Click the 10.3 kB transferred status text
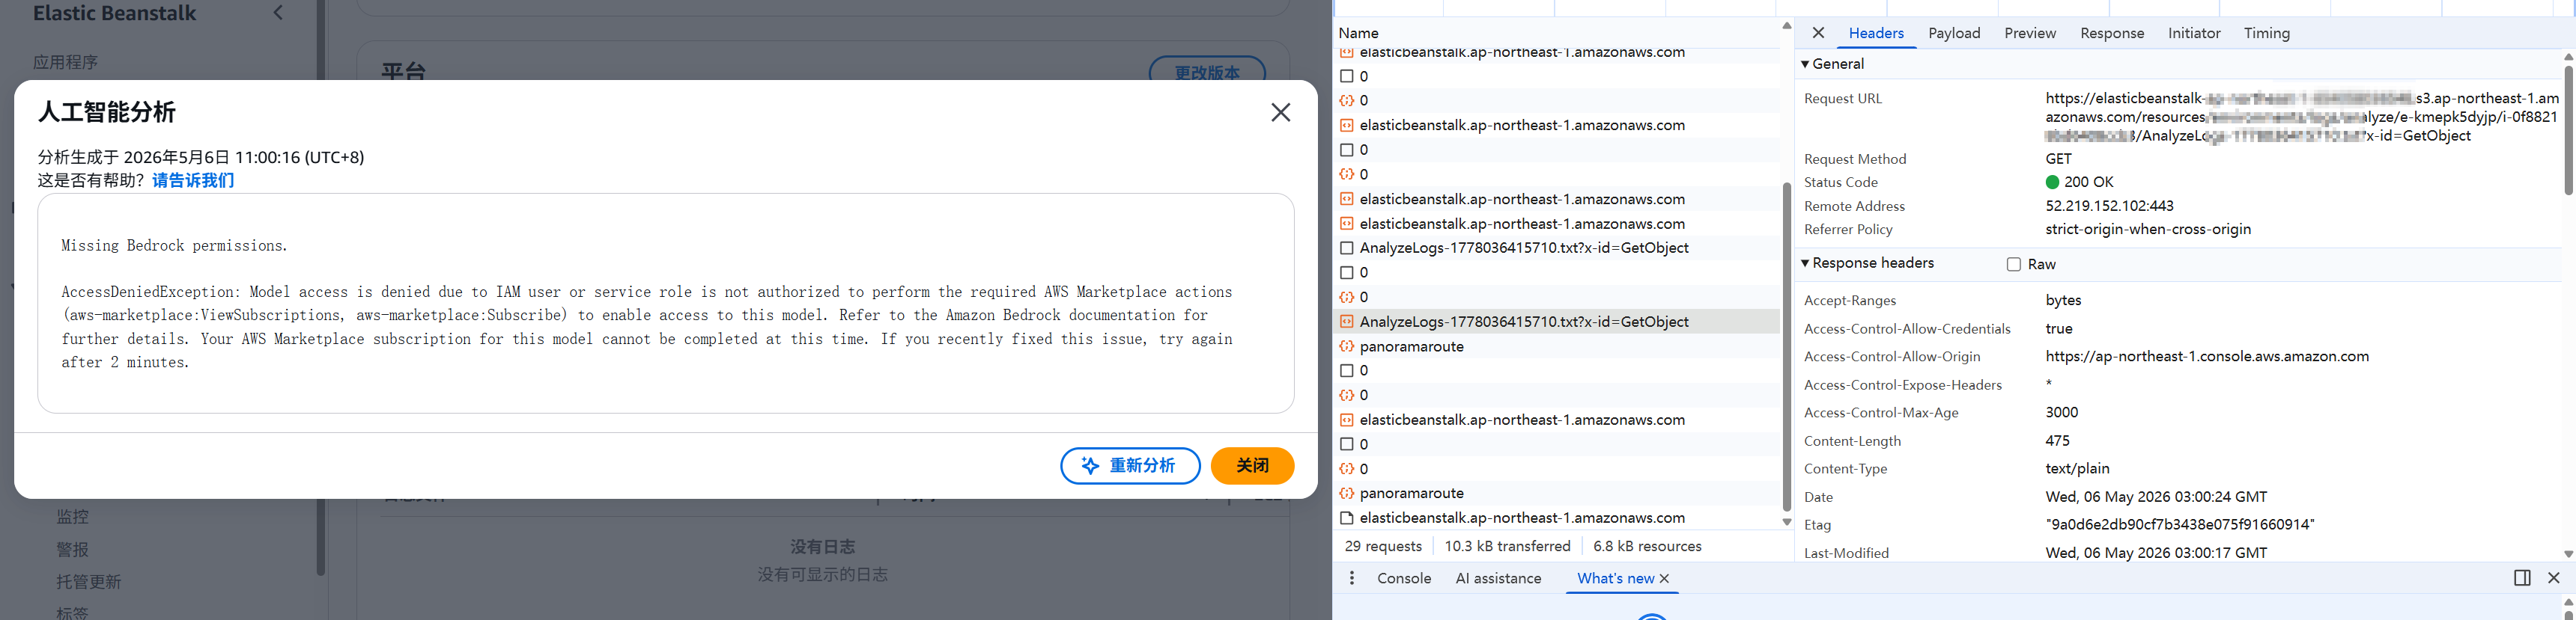This screenshot has height=620, width=2576. [1507, 546]
